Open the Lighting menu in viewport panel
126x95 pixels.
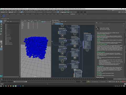coord(29,20)
